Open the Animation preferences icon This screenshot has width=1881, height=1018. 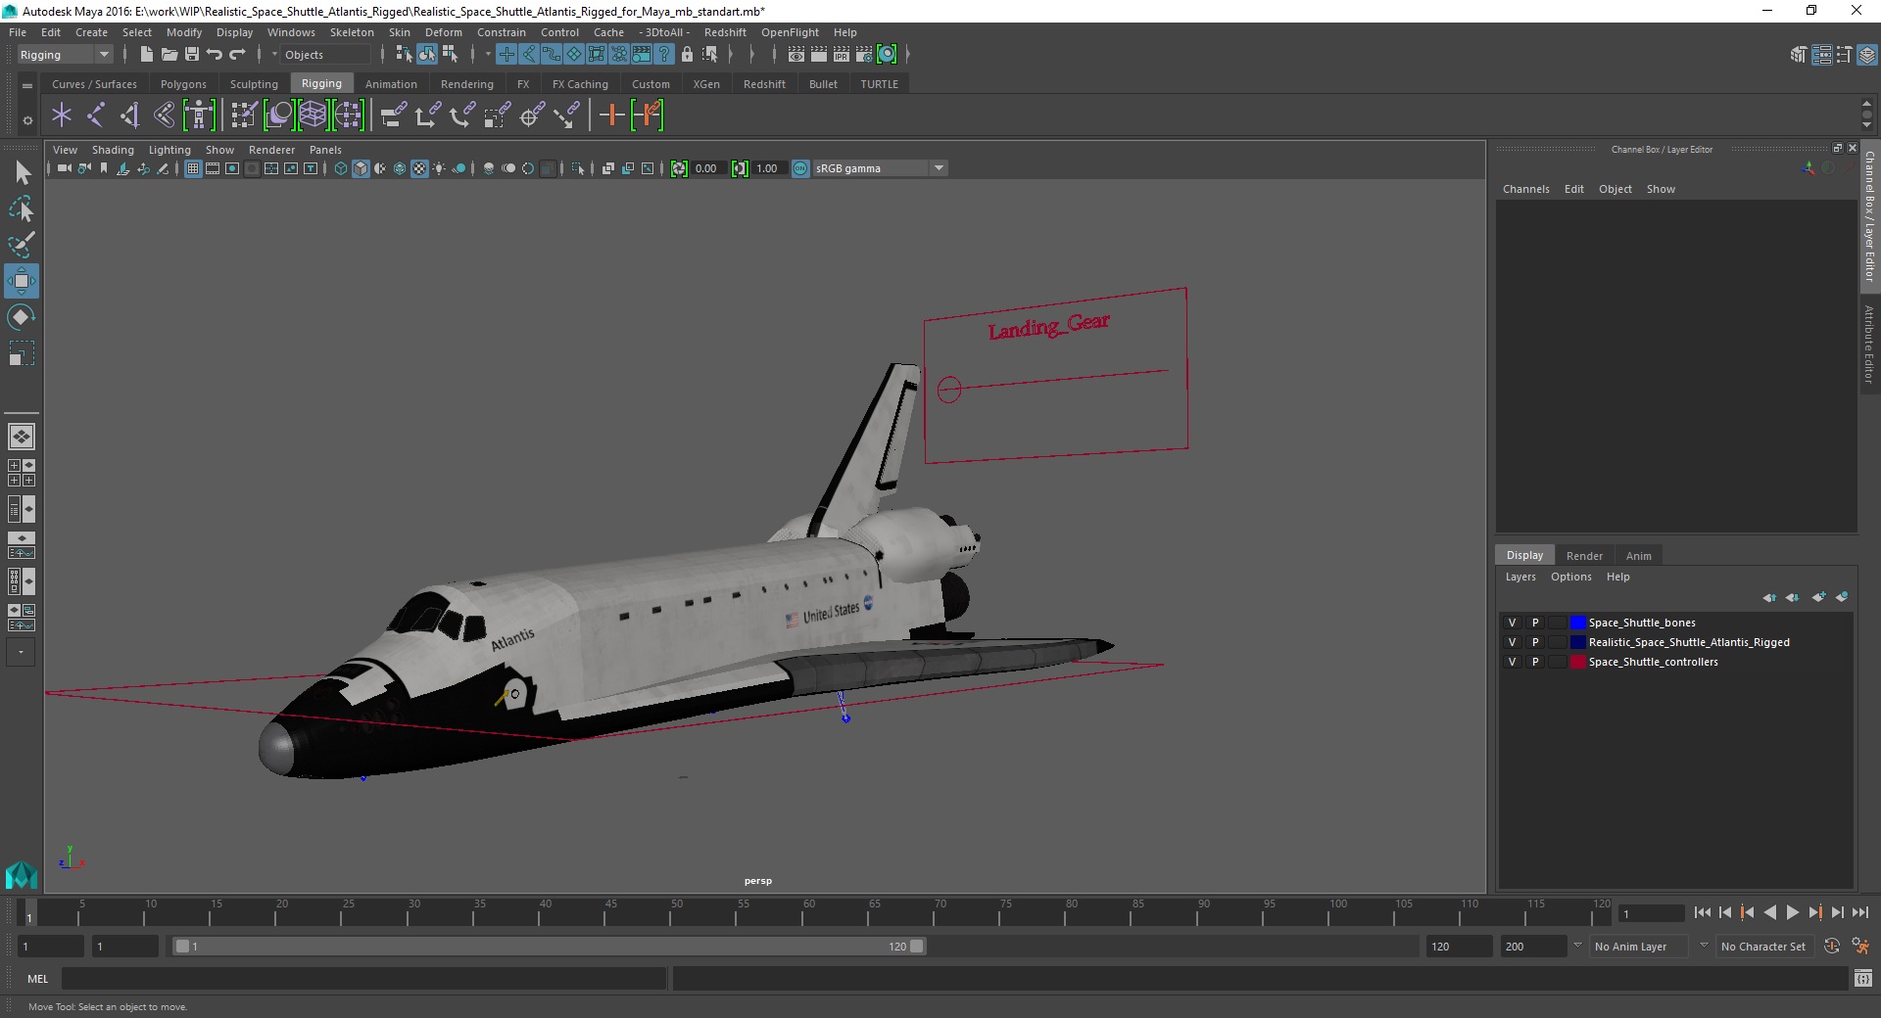click(1860, 947)
